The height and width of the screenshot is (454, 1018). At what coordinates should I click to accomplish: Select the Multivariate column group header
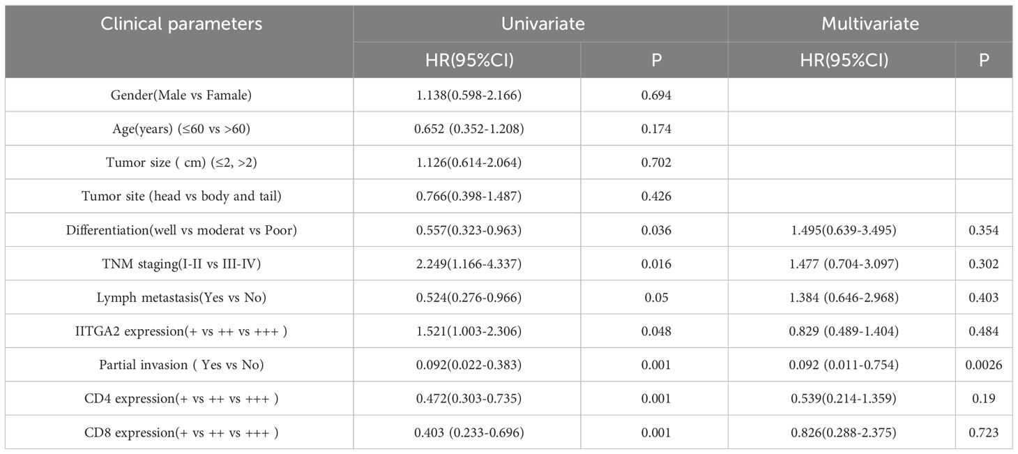pos(870,24)
